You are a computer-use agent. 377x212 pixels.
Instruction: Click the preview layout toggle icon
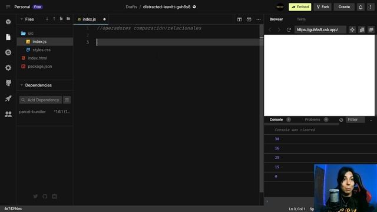click(x=249, y=19)
